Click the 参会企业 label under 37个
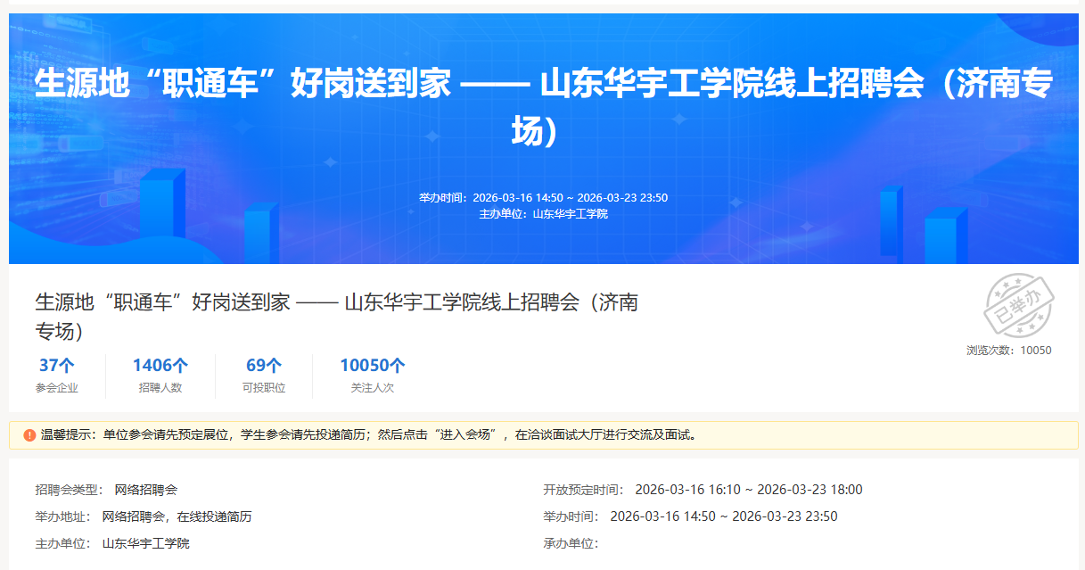Viewport: 1085px width, 570px height. point(56,388)
